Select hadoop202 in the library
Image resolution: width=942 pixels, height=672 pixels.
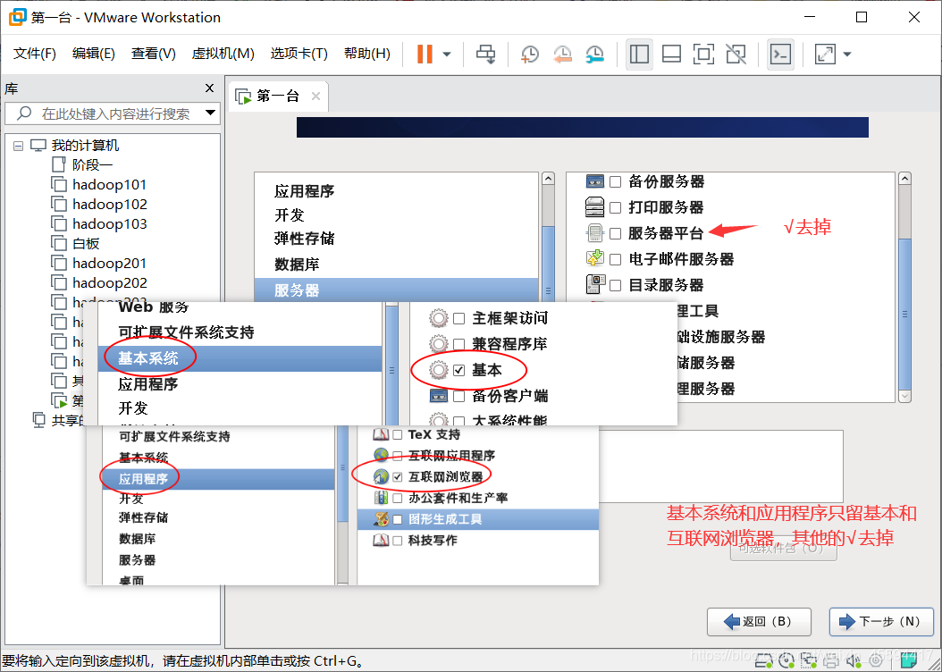pyautogui.click(x=109, y=283)
